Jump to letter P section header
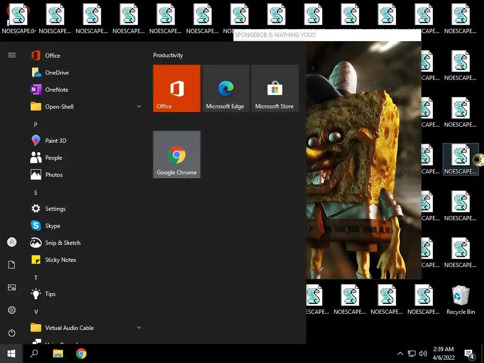Viewport: 484px width, 363px height. click(x=35, y=124)
